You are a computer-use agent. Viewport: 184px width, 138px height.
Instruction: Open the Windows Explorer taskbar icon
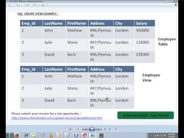click(x=34, y=135)
